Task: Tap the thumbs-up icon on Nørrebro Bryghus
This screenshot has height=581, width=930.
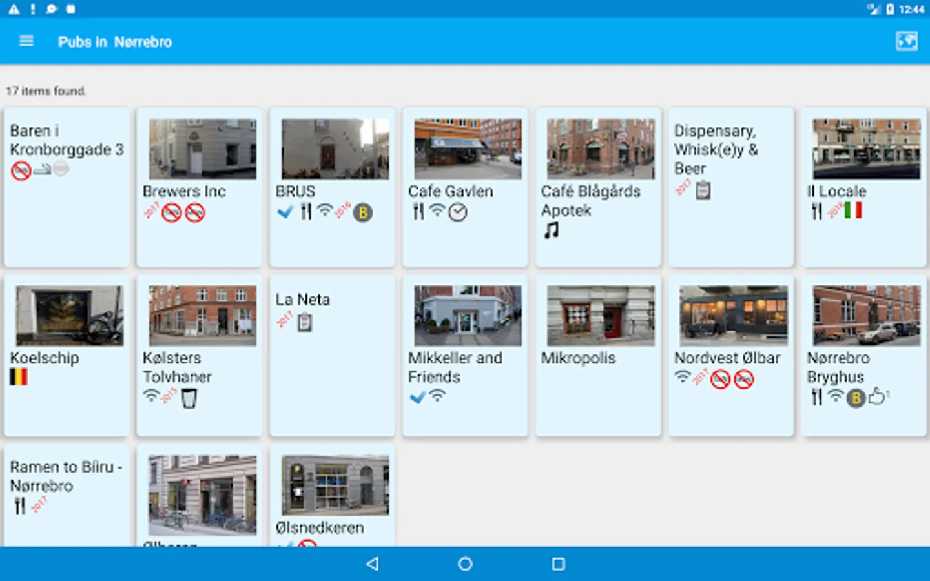Action: click(878, 396)
